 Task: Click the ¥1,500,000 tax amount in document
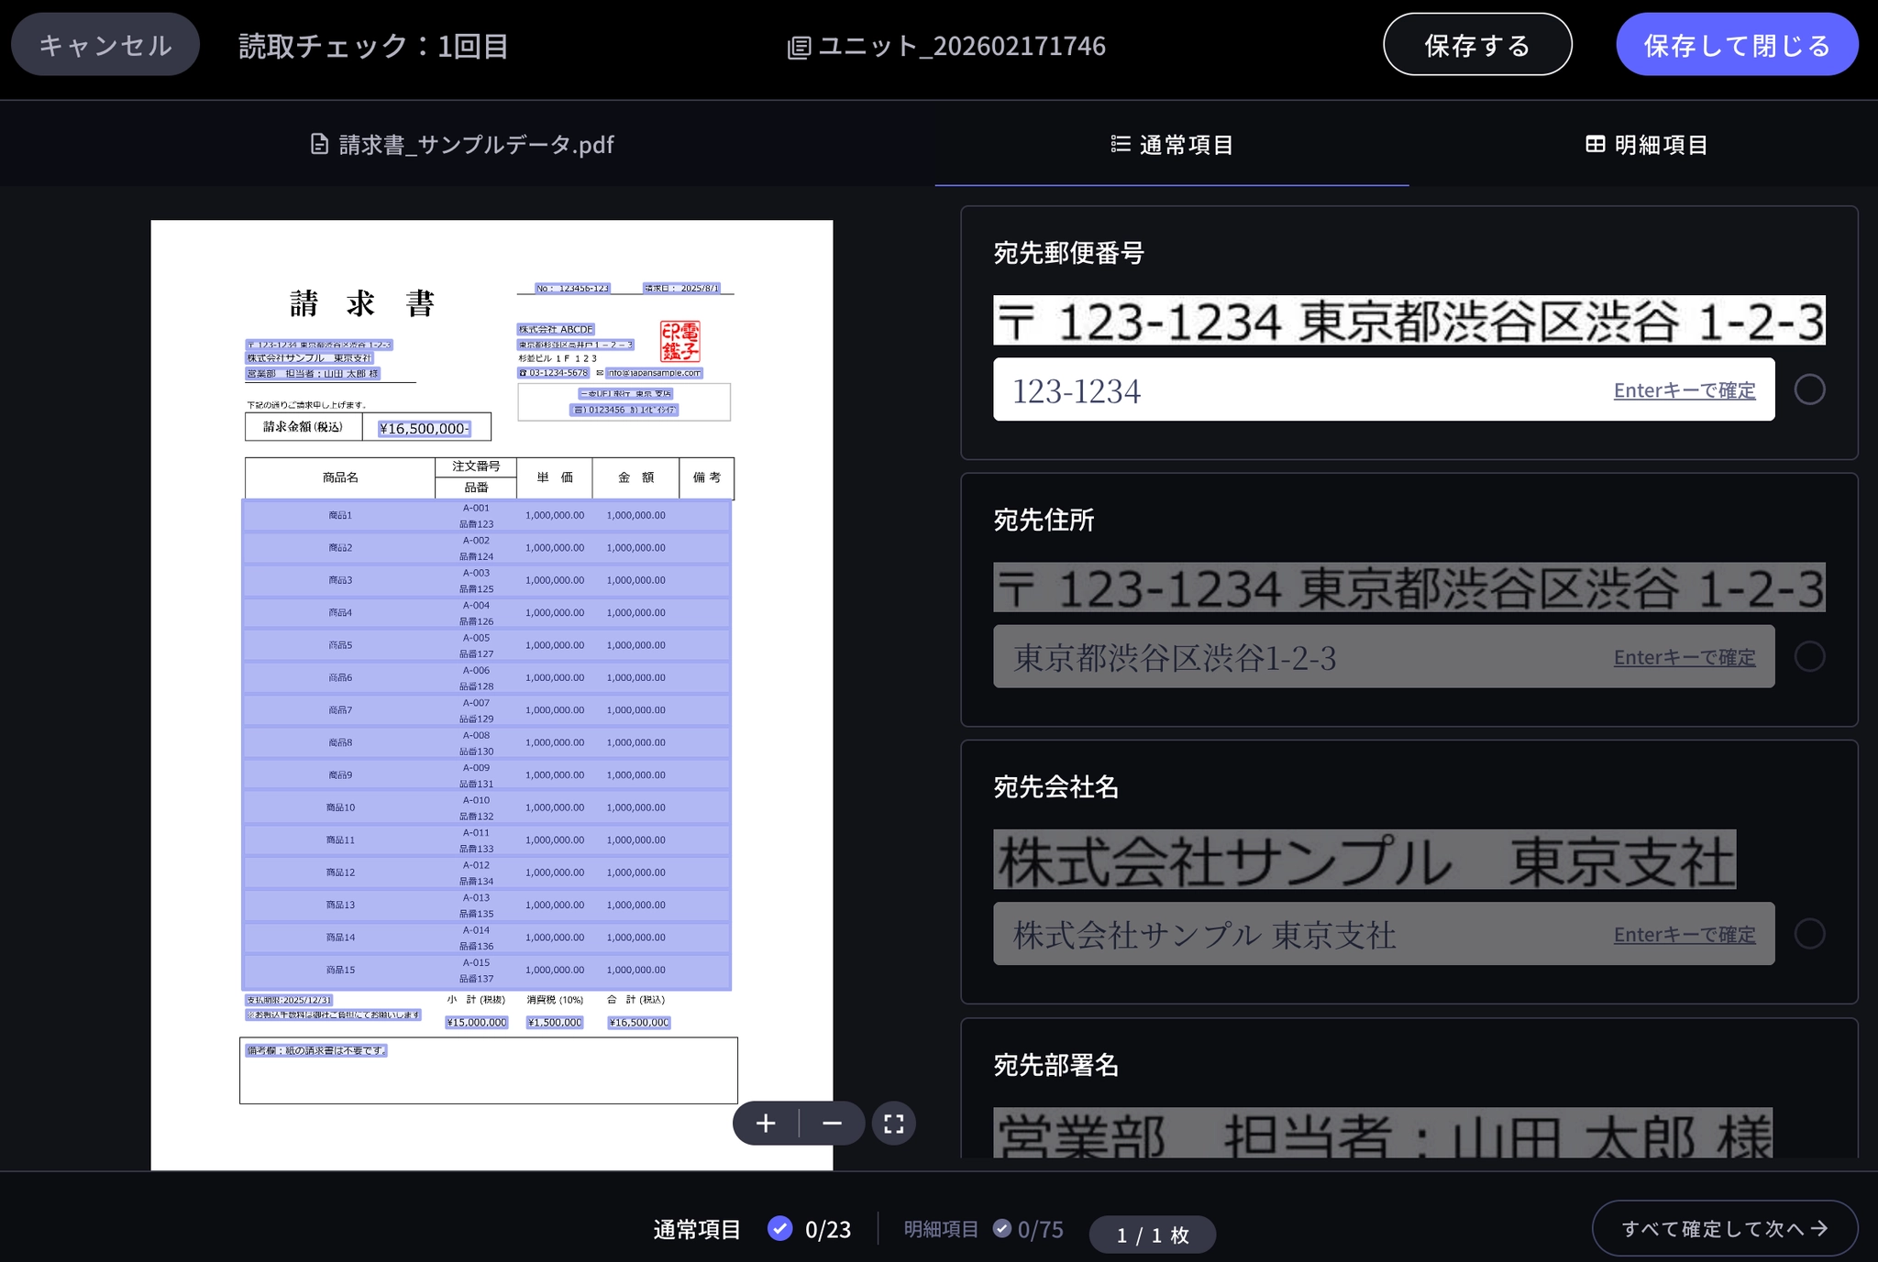555,1022
